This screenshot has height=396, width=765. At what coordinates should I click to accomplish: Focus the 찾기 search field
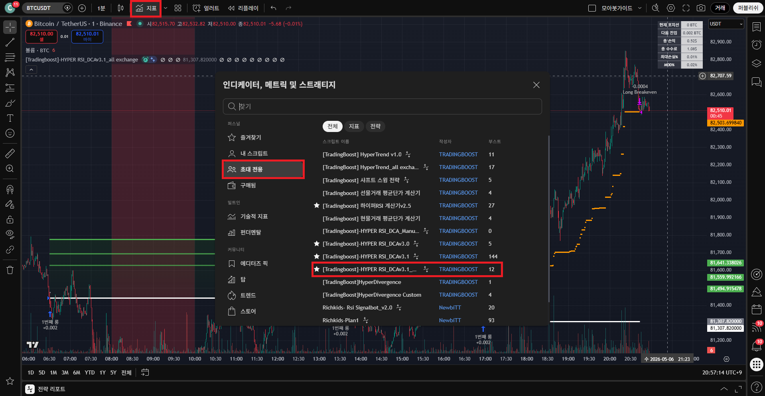pyautogui.click(x=382, y=106)
